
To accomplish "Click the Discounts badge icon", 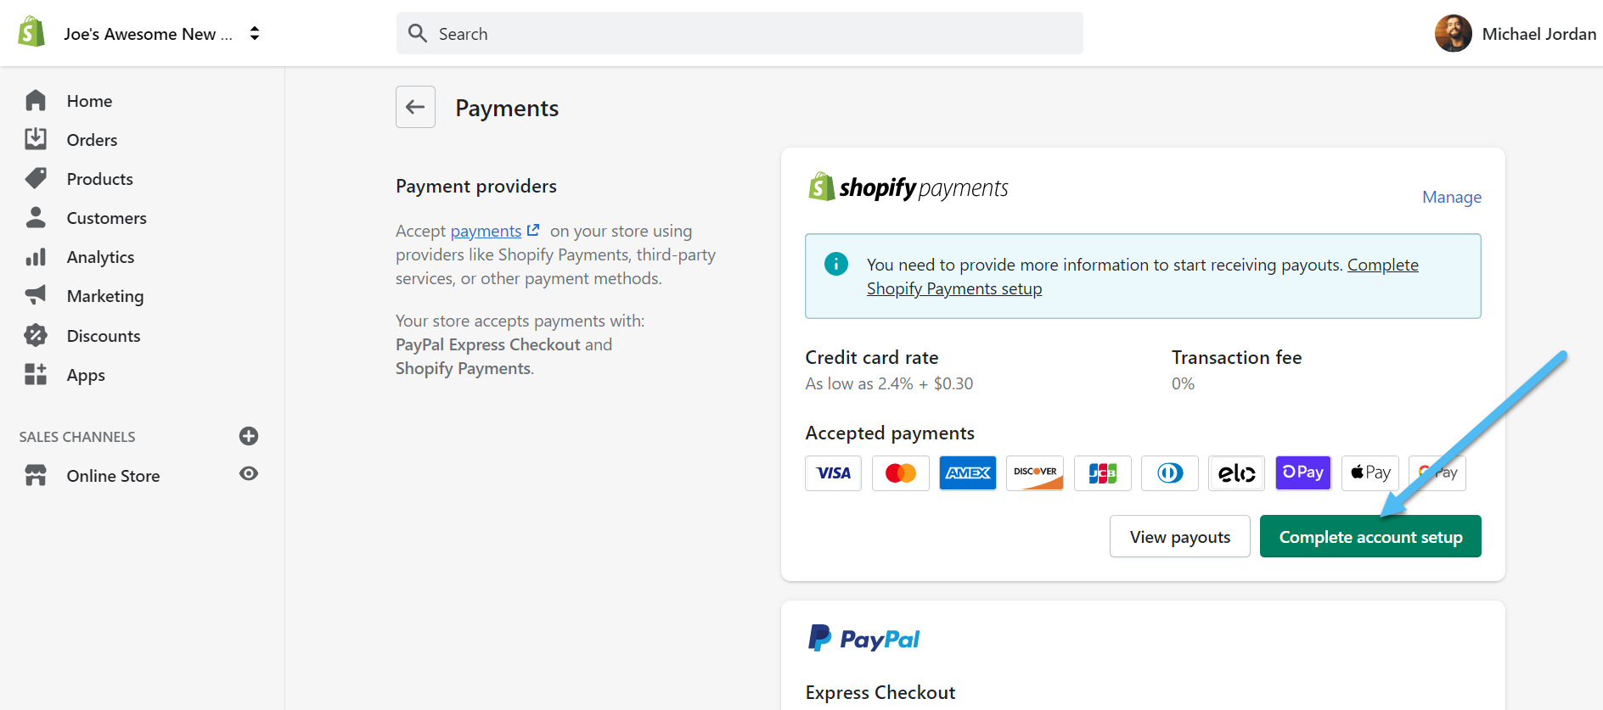I will [36, 335].
